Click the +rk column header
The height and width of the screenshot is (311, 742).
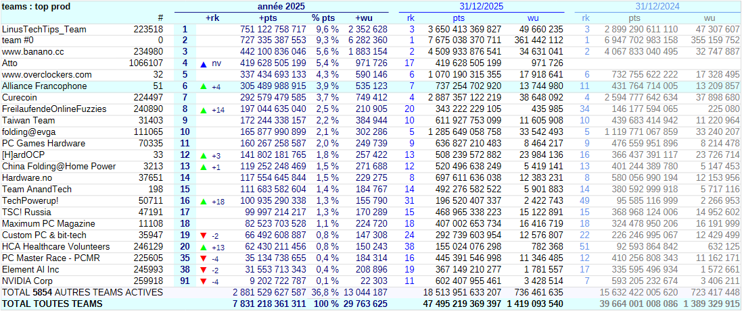pos(212,18)
